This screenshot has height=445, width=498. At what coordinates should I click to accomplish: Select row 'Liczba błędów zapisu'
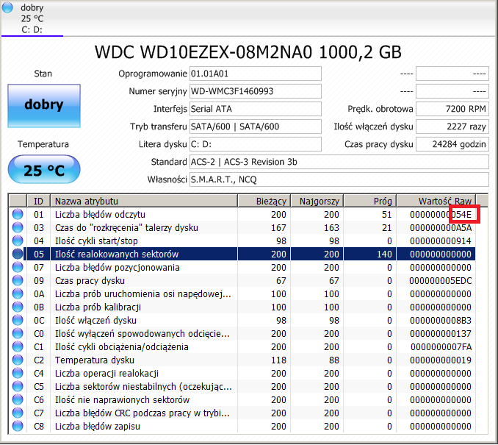(242, 427)
